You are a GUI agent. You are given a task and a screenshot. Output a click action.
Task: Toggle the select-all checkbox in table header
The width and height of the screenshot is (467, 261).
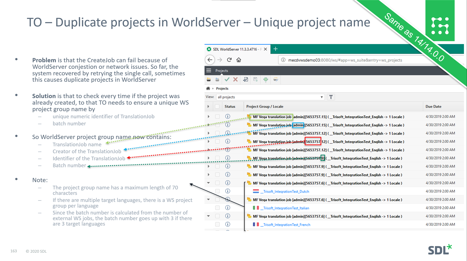[217, 106]
